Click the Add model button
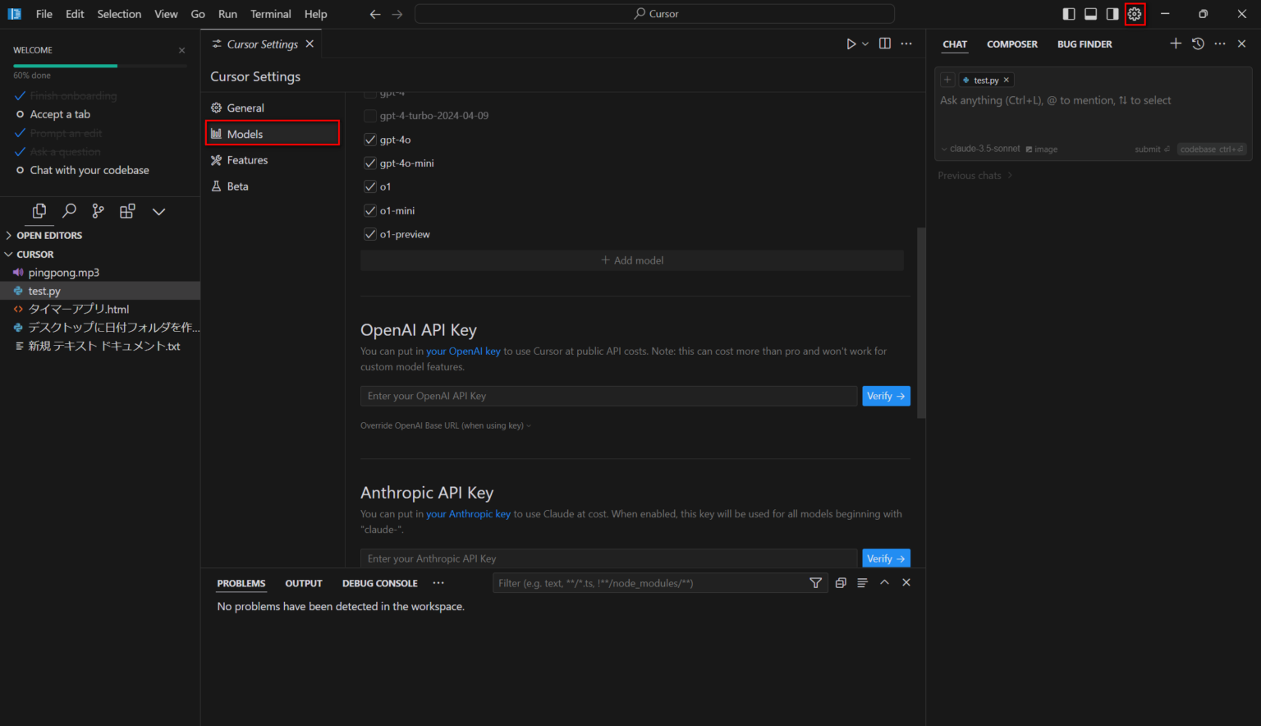The height and width of the screenshot is (726, 1261). 632,260
